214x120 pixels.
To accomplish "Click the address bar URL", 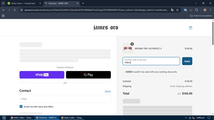I will [x=96, y=10].
